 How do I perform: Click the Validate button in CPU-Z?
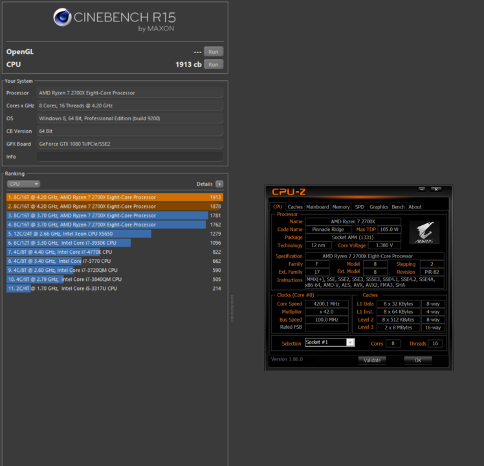[x=372, y=360]
